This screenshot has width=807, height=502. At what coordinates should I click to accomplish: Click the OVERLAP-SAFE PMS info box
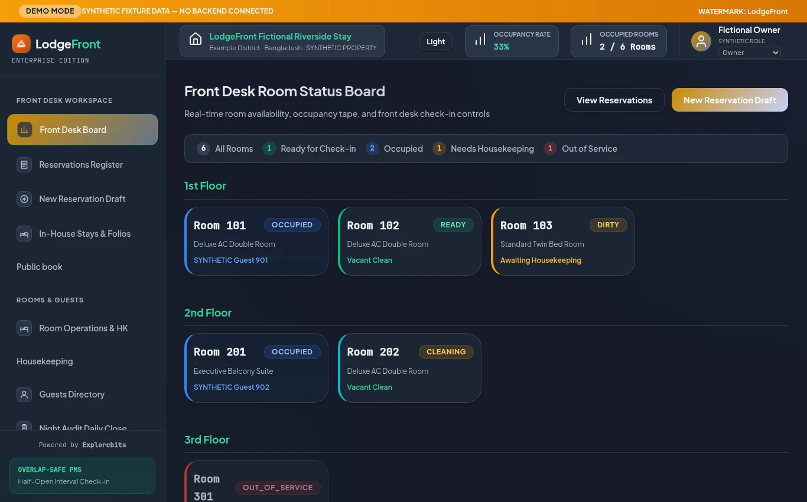tap(82, 475)
